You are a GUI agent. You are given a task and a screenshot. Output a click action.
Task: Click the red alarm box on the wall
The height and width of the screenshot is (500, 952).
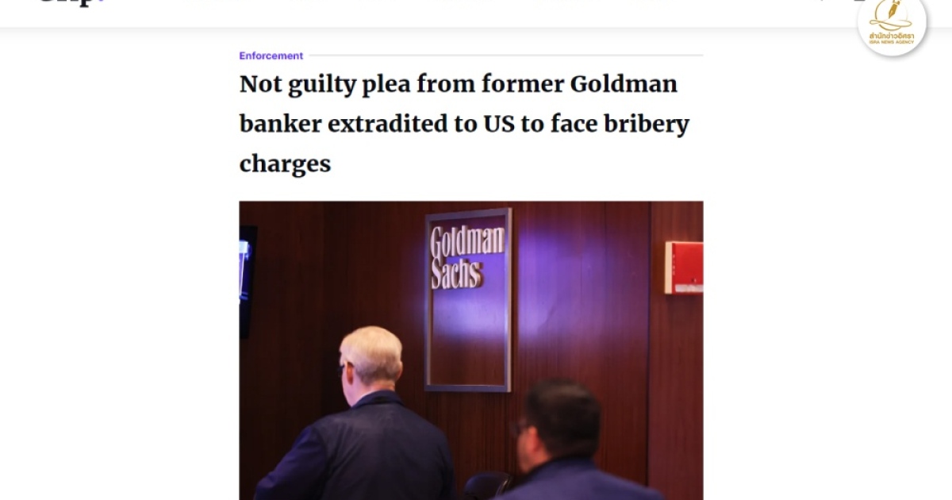[x=684, y=267]
